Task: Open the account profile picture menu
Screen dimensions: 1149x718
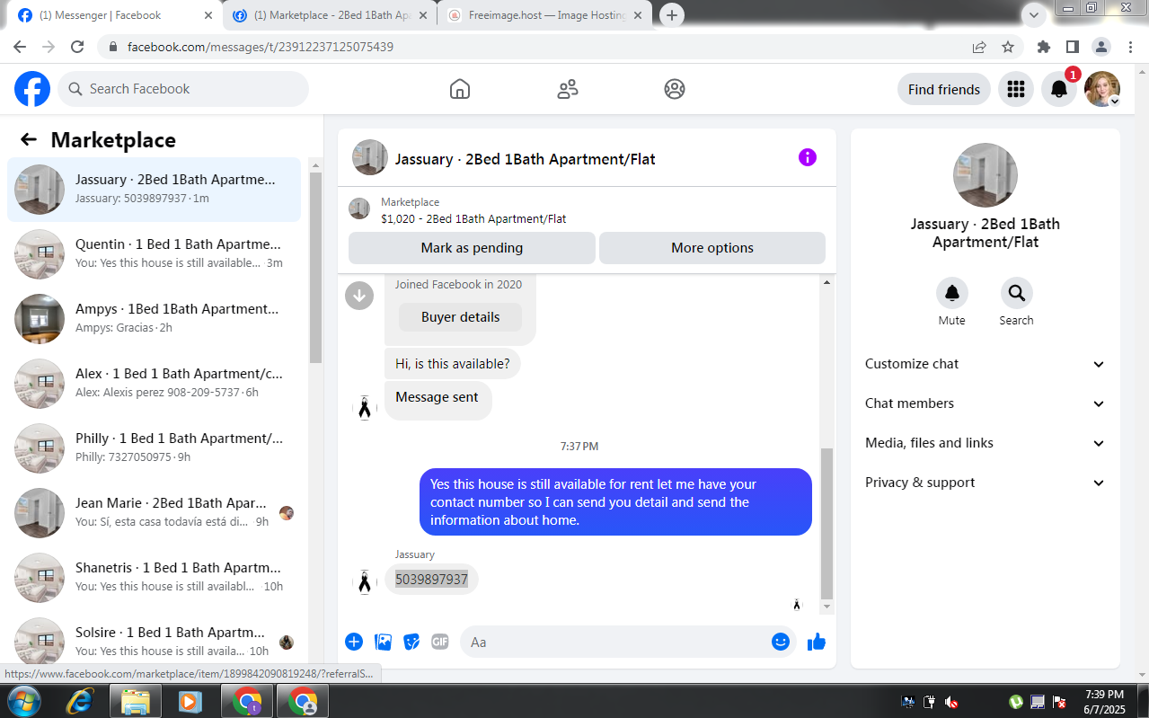Action: click(x=1102, y=89)
